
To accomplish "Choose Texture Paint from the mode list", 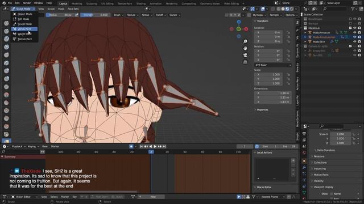I will tap(24, 39).
